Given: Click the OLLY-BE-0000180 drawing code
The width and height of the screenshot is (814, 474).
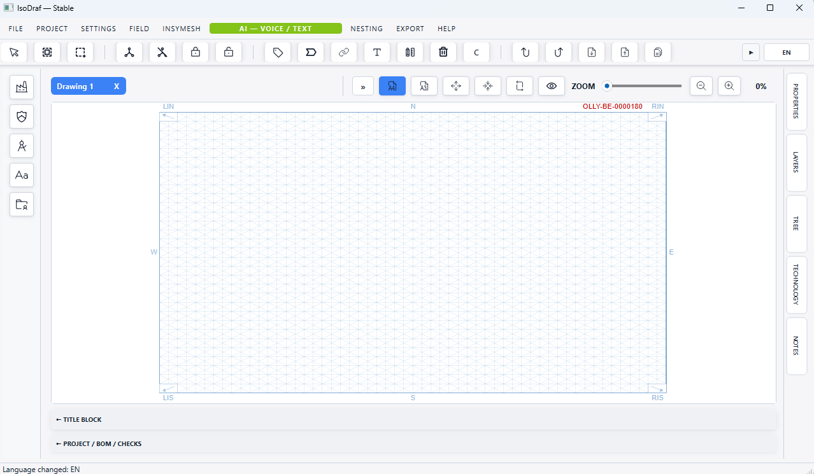Looking at the screenshot, I should [x=613, y=106].
